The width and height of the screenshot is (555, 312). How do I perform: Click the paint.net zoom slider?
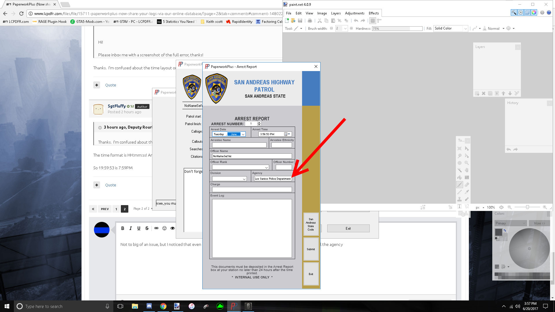528,207
